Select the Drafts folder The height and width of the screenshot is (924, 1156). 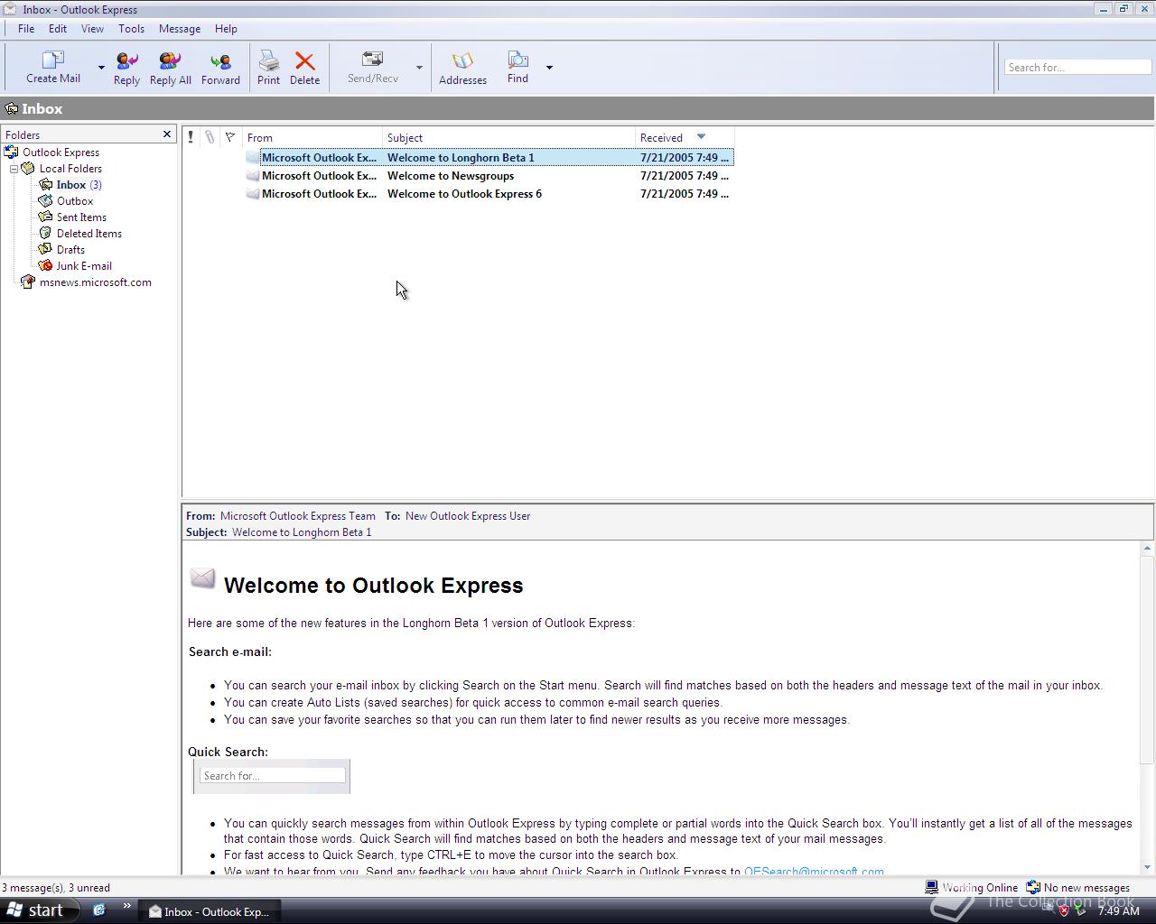tap(70, 250)
